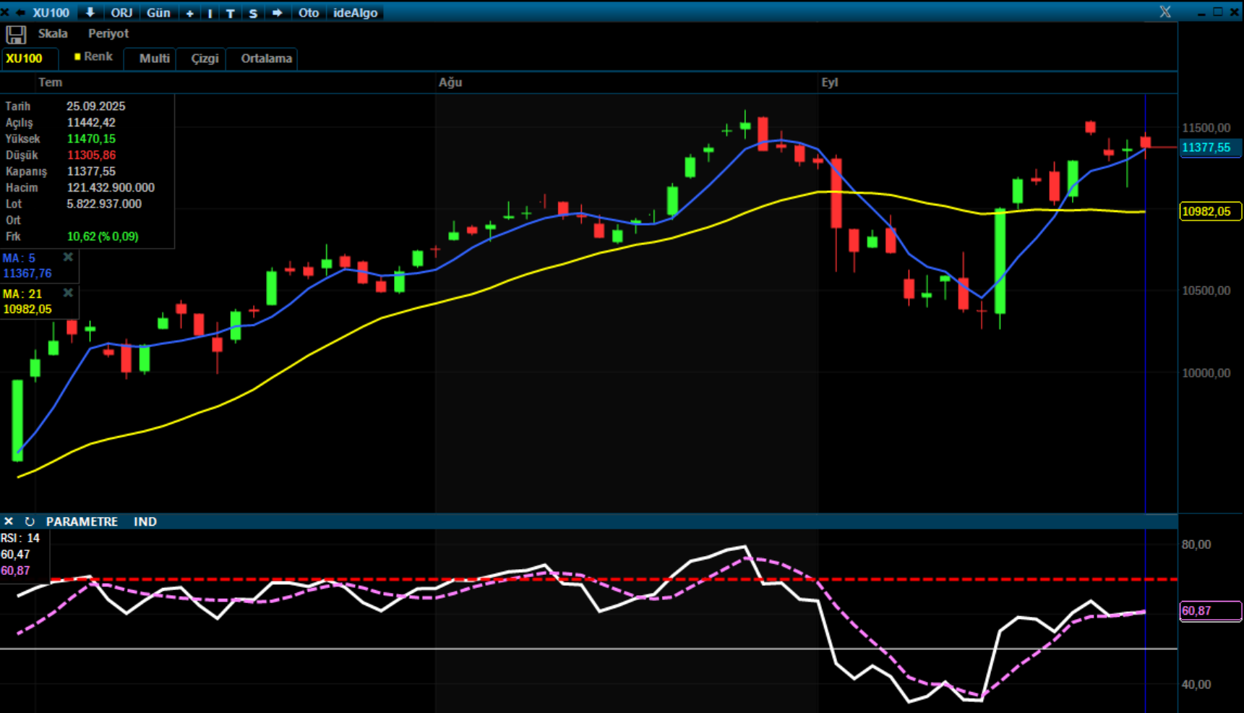Click the Düşük value 11305,86

[x=91, y=155]
